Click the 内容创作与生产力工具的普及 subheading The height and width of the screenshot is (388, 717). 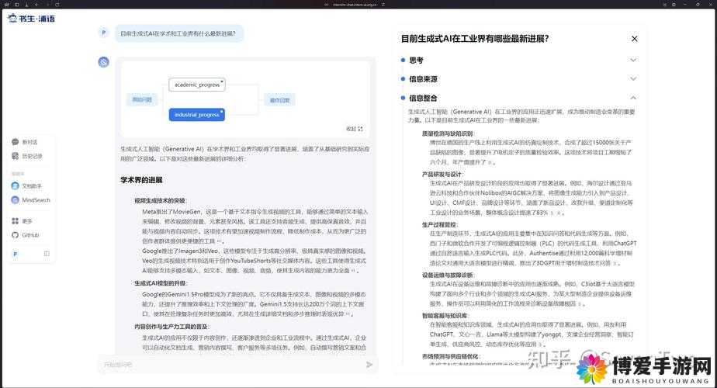pyautogui.click(x=172, y=327)
